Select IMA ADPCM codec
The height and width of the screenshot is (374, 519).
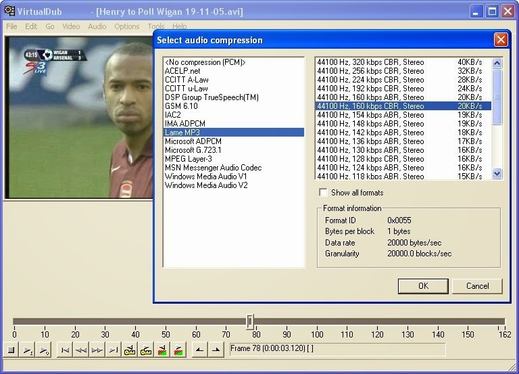coord(234,124)
